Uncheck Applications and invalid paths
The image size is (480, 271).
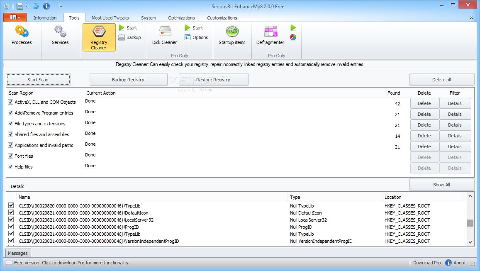[x=11, y=145]
